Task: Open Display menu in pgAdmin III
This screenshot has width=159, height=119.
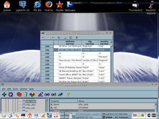Action: coord(24,89)
